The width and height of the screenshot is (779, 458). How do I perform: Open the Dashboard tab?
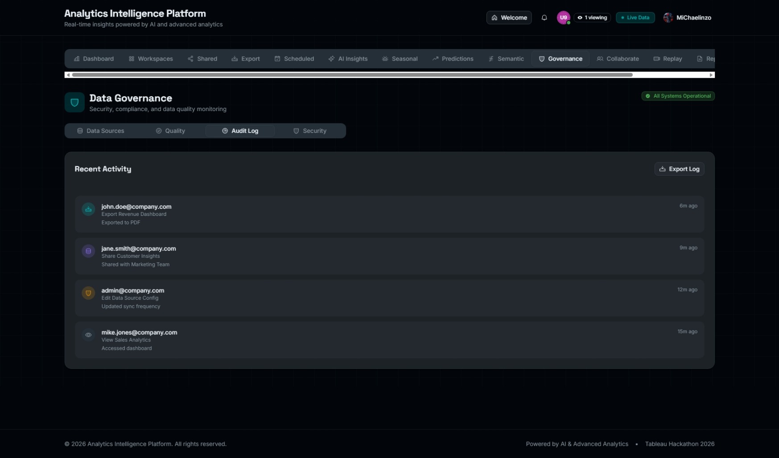(94, 59)
